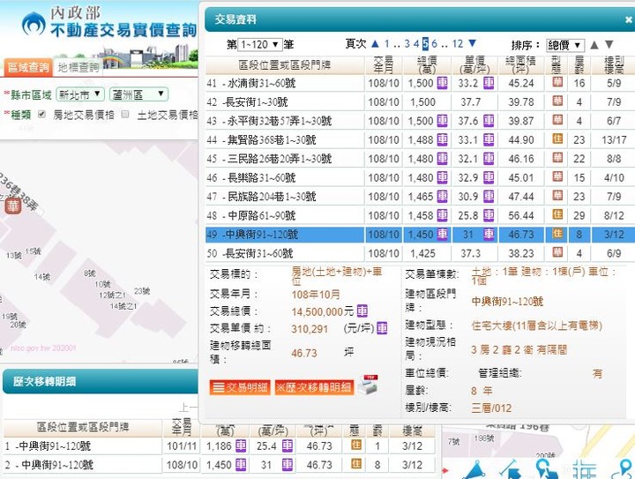Select route pin tool on map toolbar

[624, 469]
